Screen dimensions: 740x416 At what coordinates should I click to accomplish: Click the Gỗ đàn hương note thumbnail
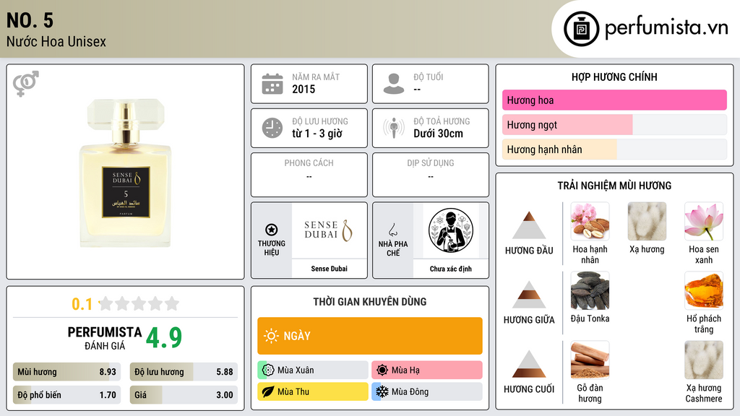590,360
